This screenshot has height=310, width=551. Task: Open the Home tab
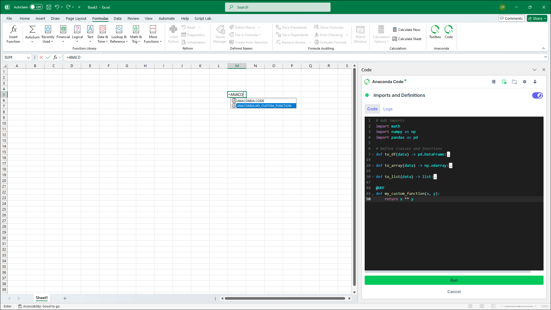(25, 18)
